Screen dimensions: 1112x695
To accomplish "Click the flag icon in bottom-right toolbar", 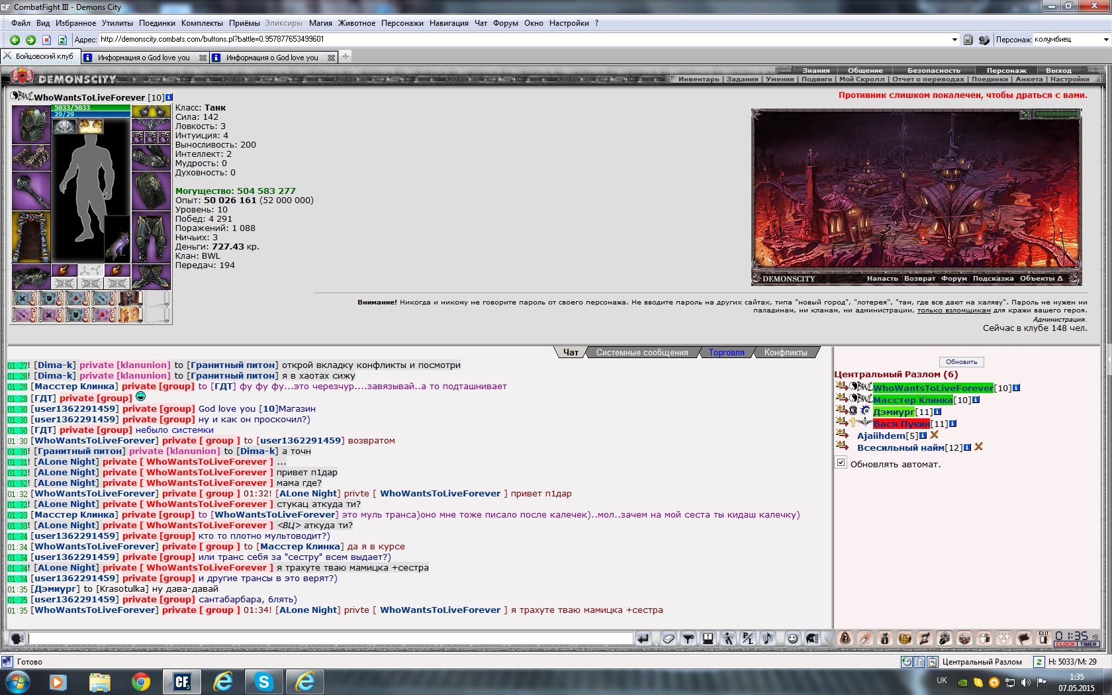I will [x=1023, y=638].
